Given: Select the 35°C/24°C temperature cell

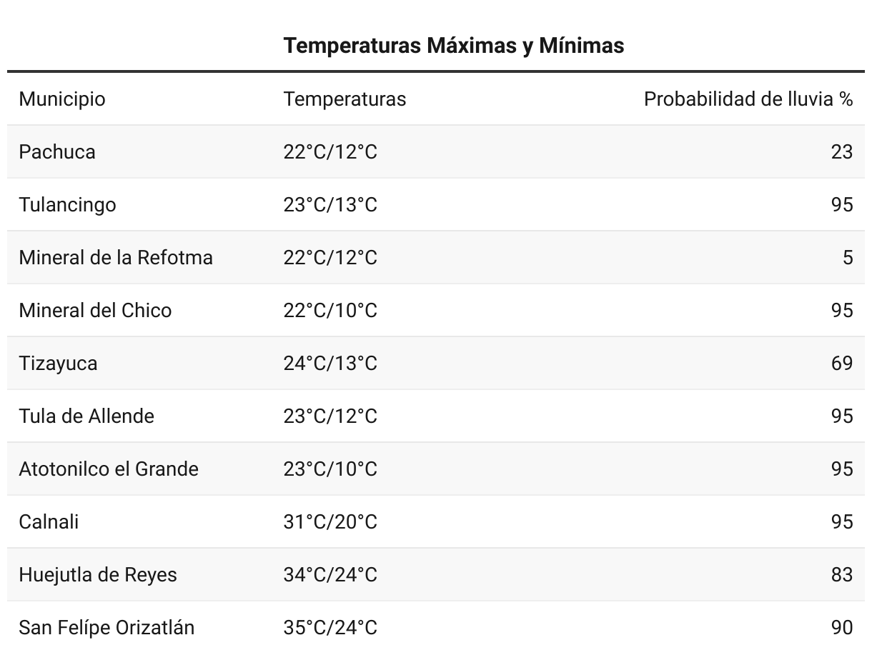Looking at the screenshot, I should [330, 628].
